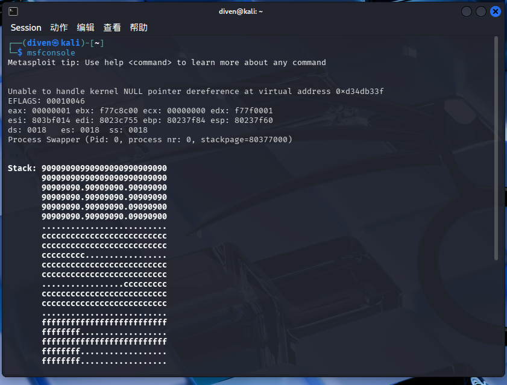Click the Metasploit tip line
Screen dimensions: 507x385
(166, 63)
